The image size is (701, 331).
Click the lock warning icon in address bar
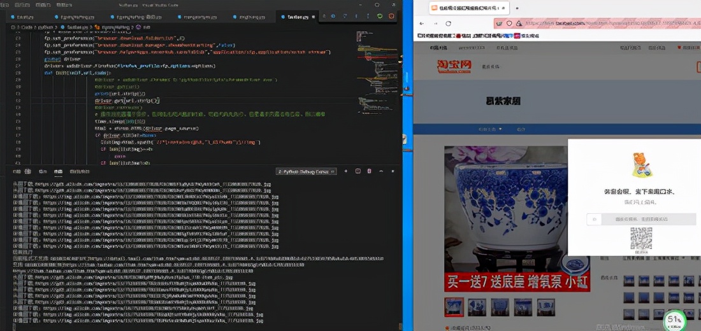tap(519, 23)
